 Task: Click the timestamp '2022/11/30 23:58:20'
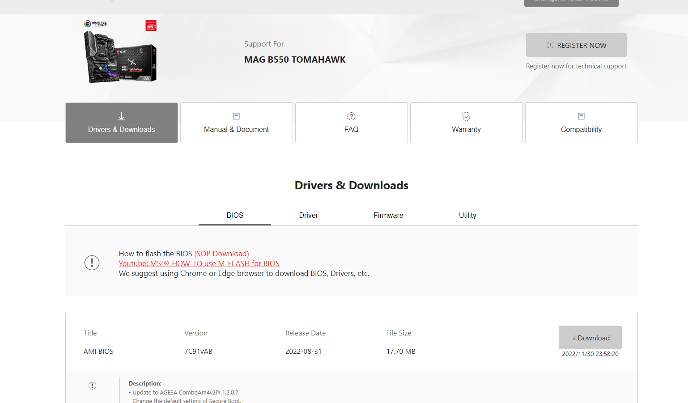(x=590, y=354)
